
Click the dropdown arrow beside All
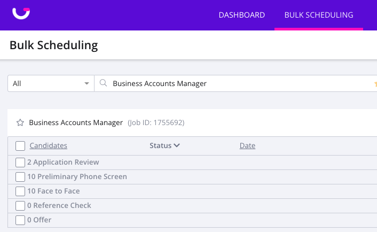87,83
